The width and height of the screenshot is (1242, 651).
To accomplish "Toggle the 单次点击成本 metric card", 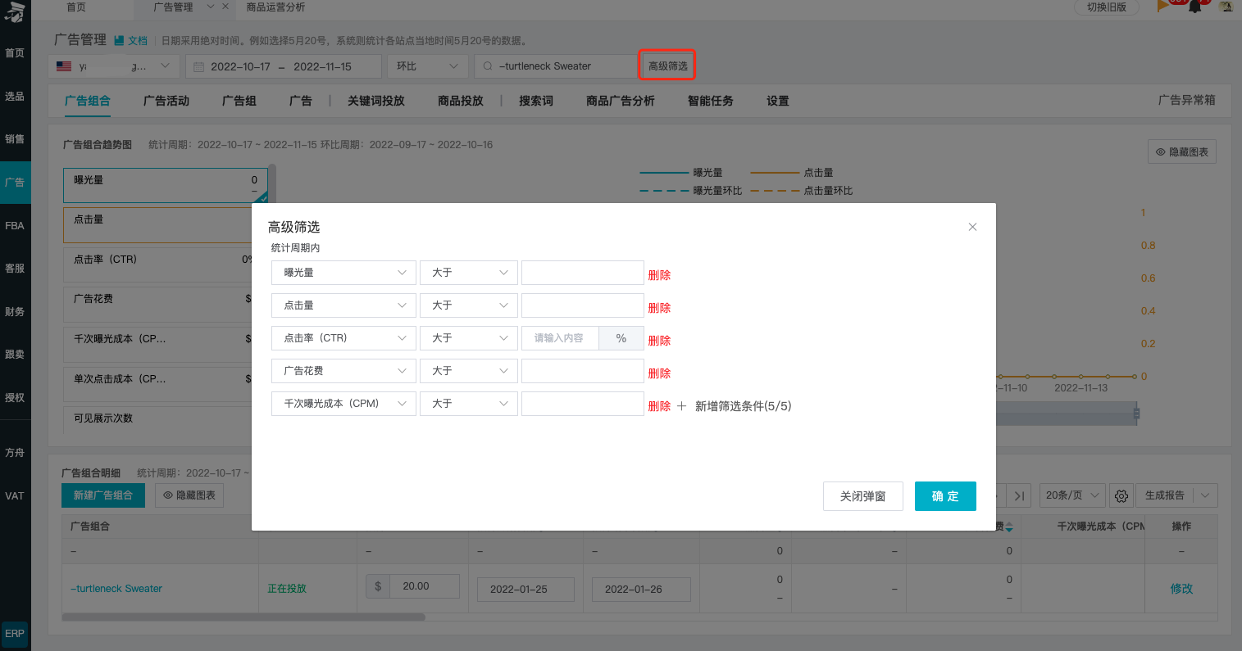I will click(158, 385).
